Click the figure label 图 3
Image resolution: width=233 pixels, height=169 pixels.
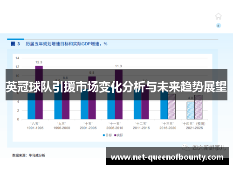[x=15, y=44]
